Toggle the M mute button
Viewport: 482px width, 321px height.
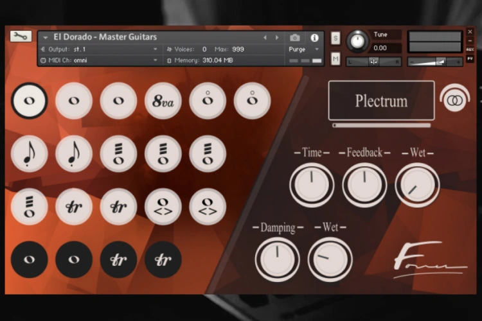335,59
